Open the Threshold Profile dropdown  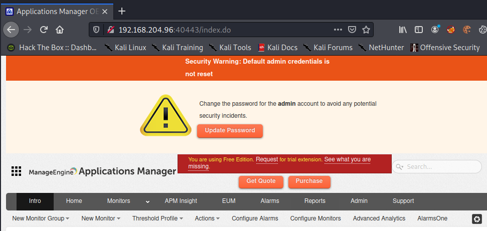157,218
